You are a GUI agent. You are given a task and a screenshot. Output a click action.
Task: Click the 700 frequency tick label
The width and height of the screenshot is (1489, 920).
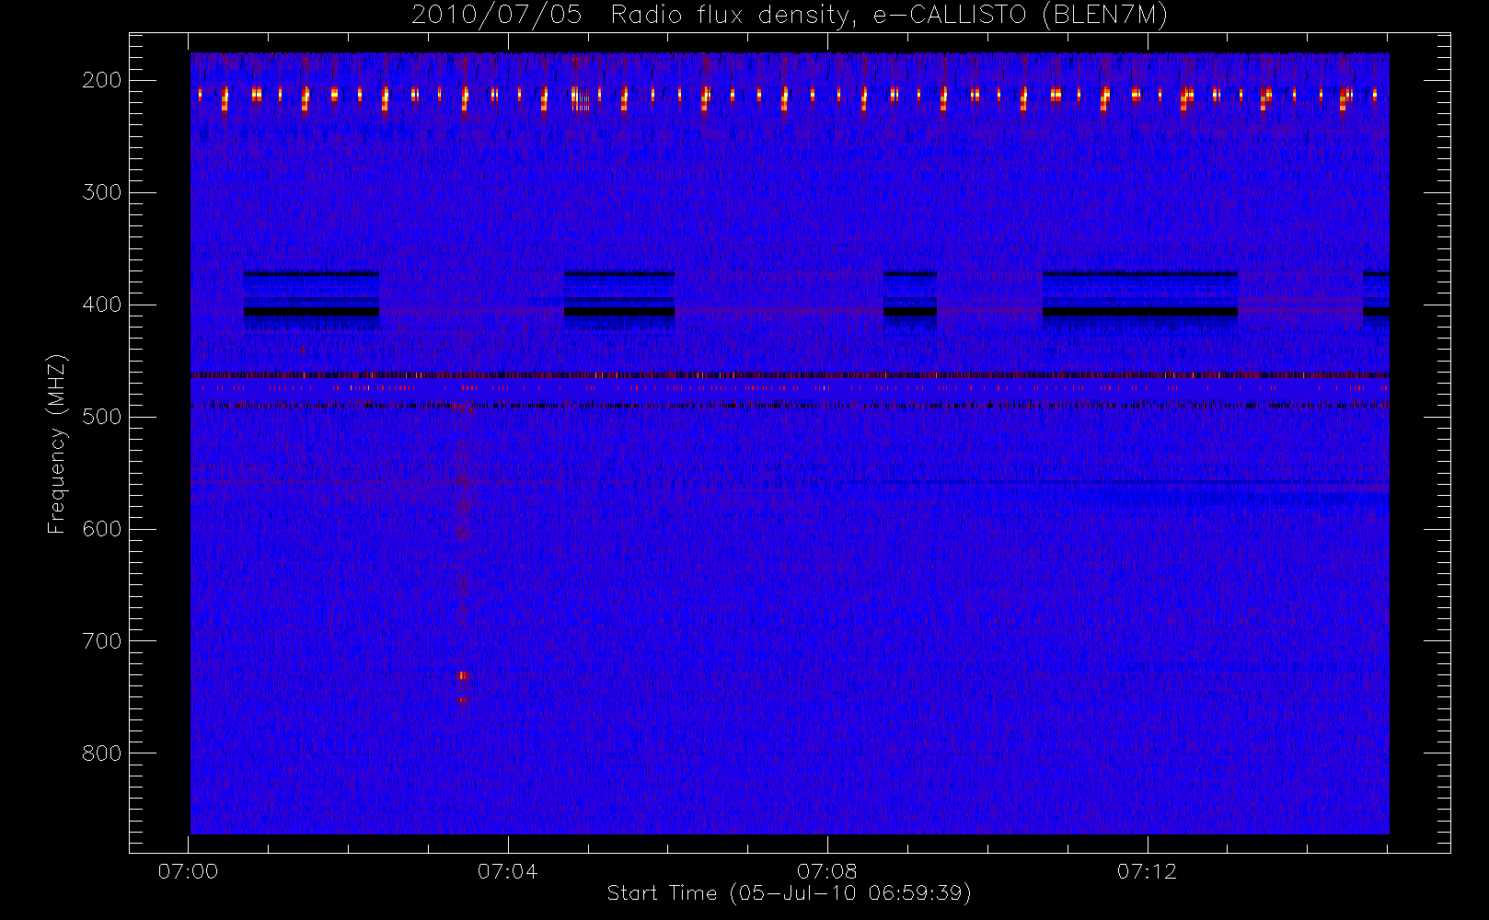pos(102,641)
